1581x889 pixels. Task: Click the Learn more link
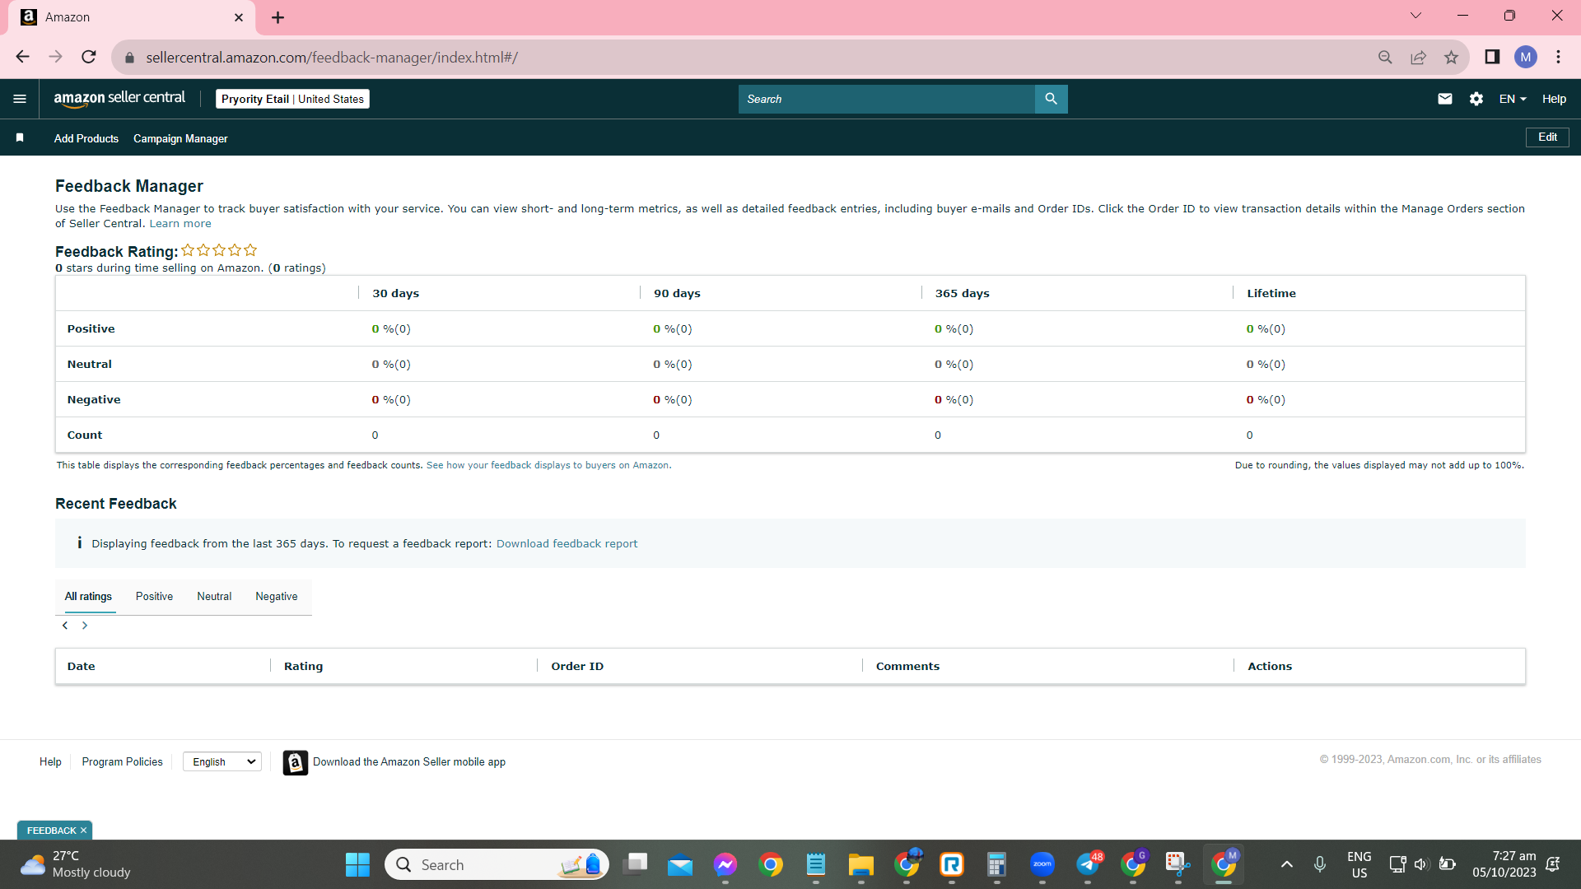(180, 224)
